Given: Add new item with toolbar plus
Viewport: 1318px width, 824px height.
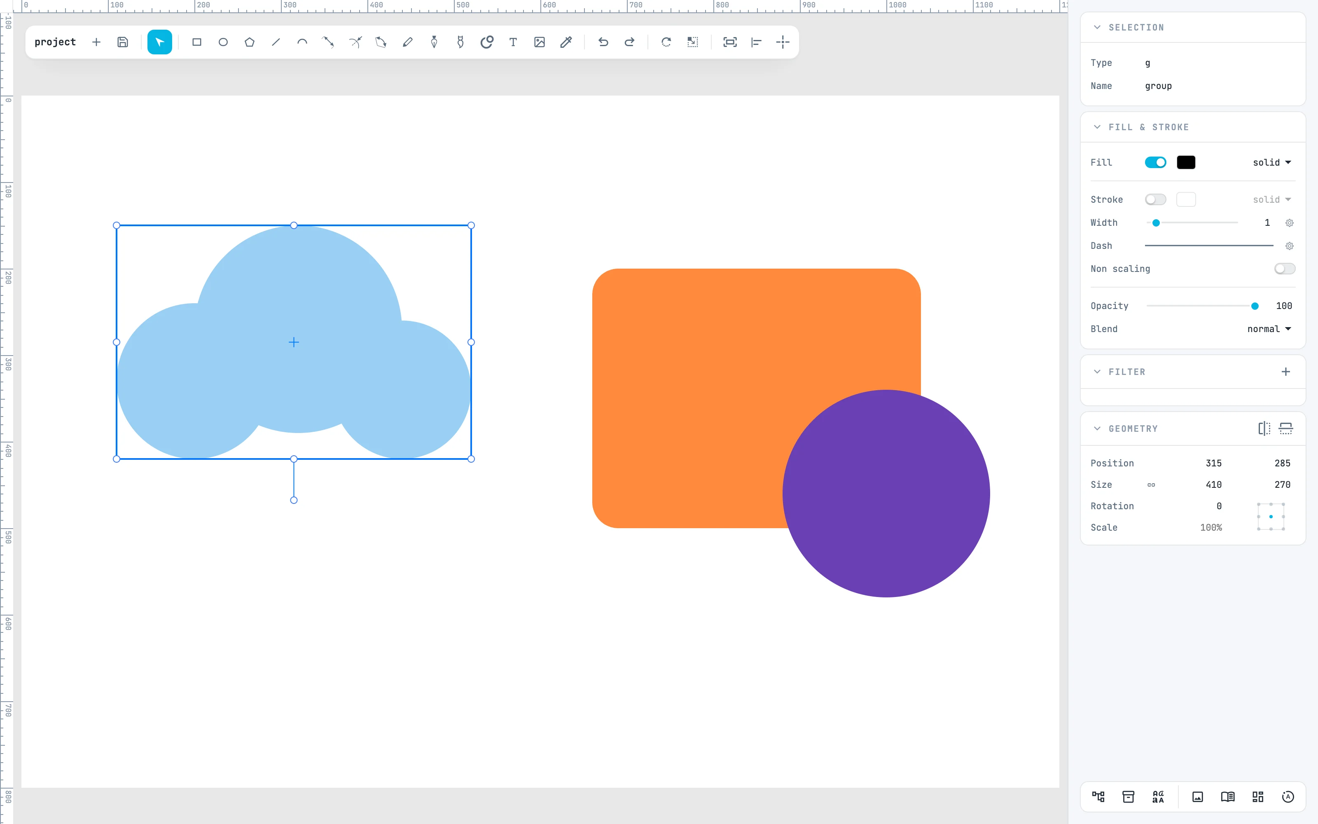Looking at the screenshot, I should [x=96, y=42].
